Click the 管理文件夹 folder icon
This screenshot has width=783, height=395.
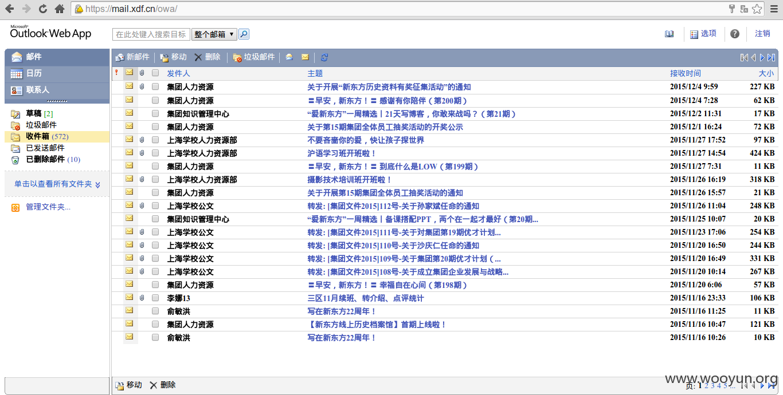tap(15, 207)
